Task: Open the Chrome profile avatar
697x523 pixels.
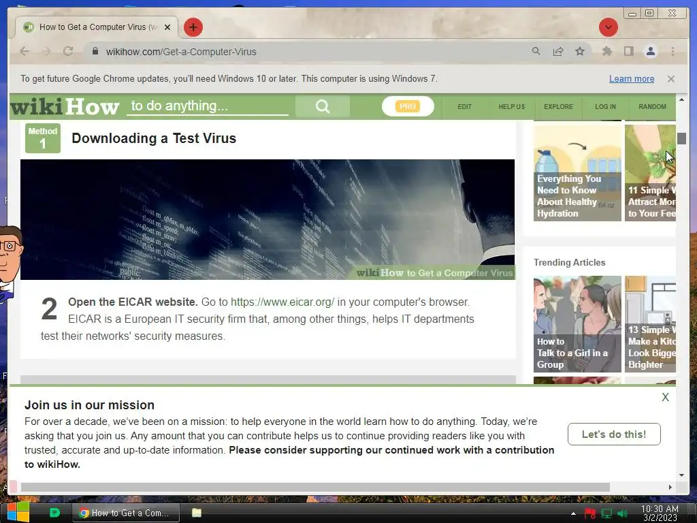Action: [x=650, y=52]
